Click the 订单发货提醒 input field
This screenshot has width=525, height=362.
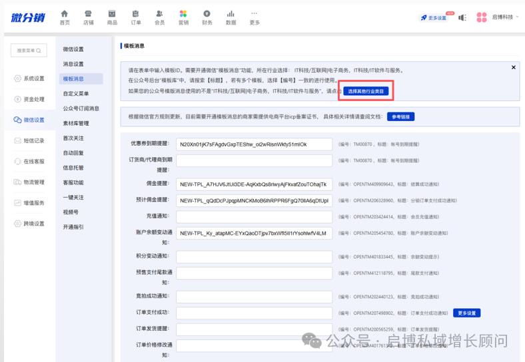[254, 329]
